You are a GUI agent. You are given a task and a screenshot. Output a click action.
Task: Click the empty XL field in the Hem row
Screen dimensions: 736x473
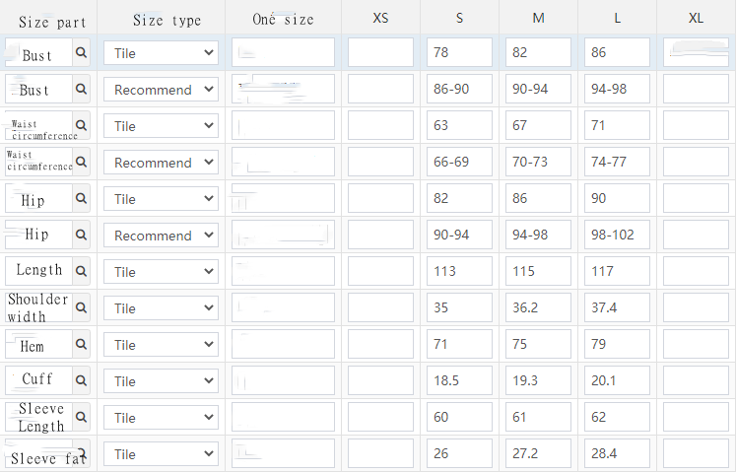[696, 345]
